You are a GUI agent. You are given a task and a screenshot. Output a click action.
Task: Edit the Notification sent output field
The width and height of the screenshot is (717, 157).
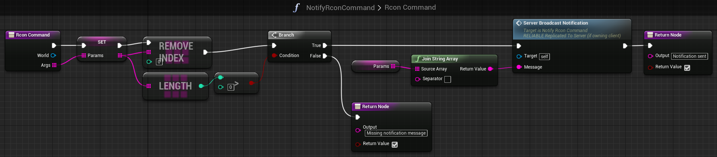point(690,56)
